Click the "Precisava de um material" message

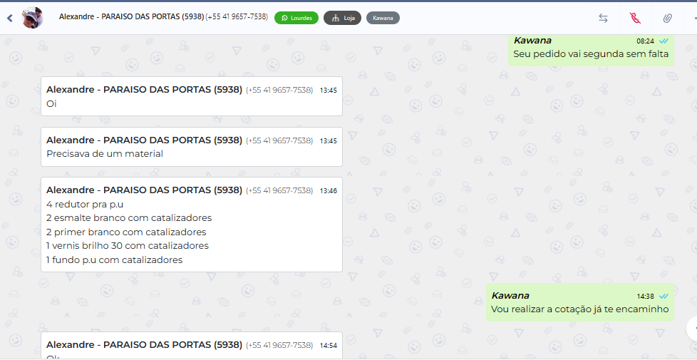pos(191,147)
